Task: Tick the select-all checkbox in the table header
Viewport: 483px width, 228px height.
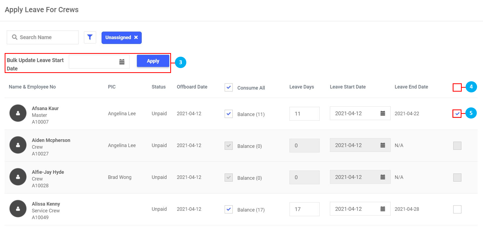Action: (x=457, y=87)
